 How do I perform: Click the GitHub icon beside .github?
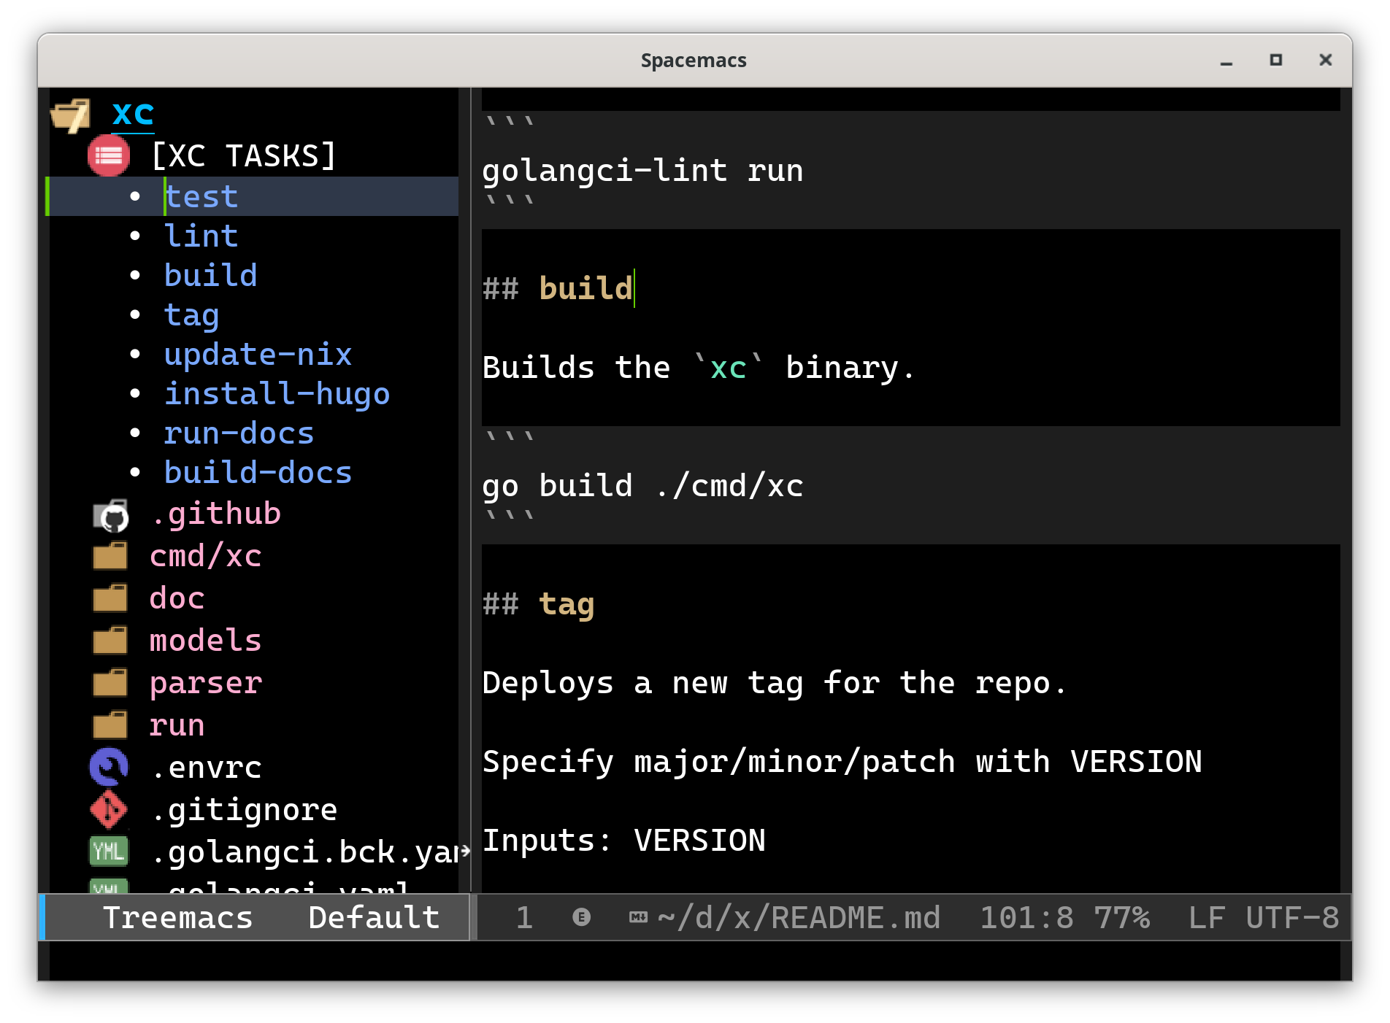pyautogui.click(x=111, y=514)
